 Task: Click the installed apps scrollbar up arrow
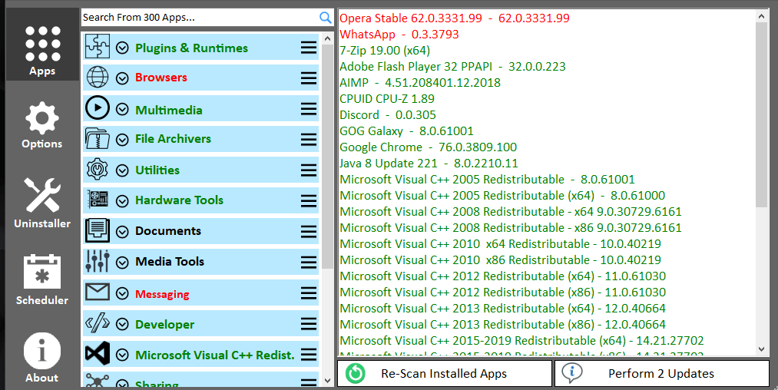[x=762, y=16]
